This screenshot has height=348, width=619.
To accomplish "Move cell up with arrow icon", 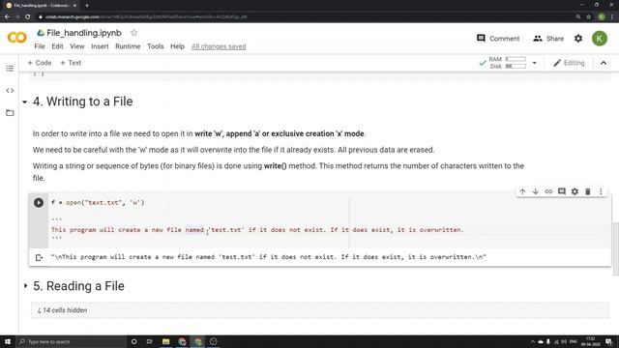I will click(x=522, y=191).
